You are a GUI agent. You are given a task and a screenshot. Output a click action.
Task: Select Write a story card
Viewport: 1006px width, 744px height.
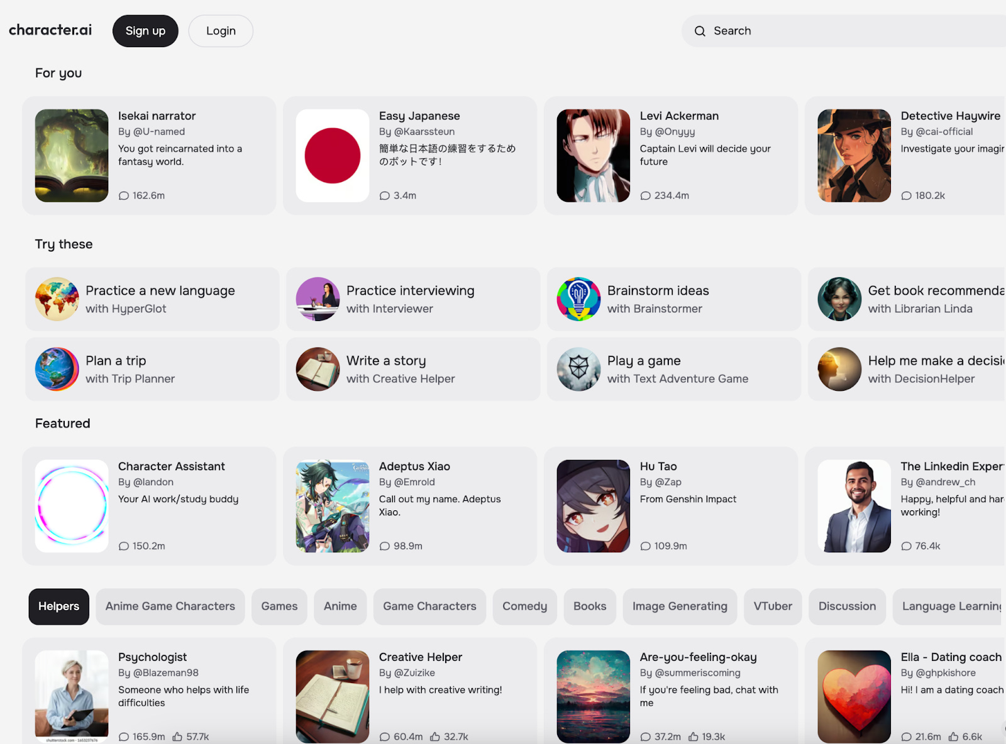pos(413,369)
